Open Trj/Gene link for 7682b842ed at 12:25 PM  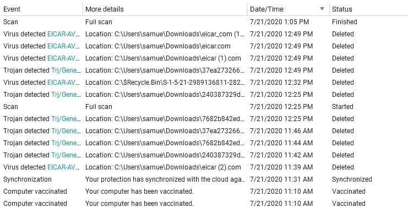66,119
